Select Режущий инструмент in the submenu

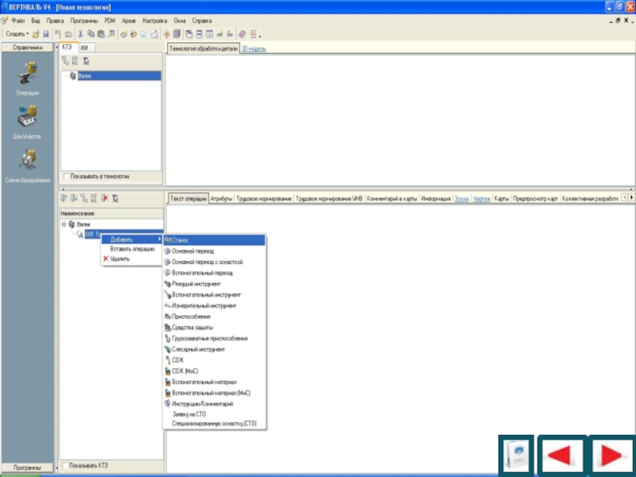point(196,284)
